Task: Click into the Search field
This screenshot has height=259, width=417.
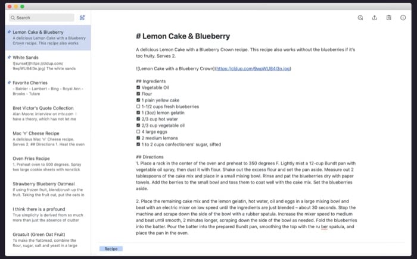Action: tap(43, 18)
